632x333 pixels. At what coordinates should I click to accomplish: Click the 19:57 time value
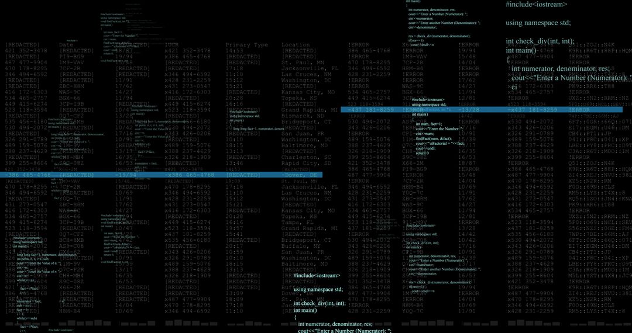point(234,228)
